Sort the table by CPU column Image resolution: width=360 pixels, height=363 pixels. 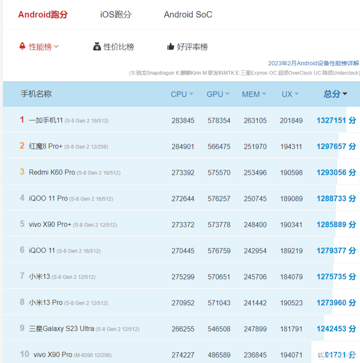(182, 94)
